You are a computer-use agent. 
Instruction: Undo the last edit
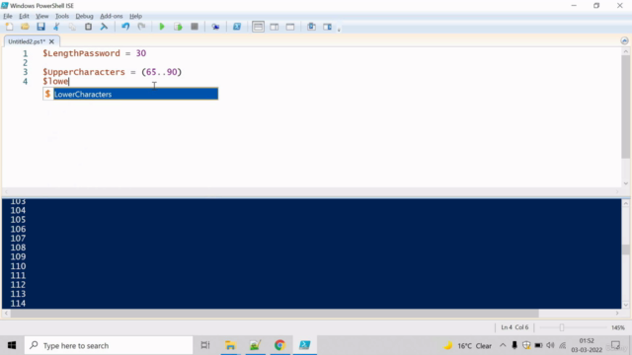click(125, 27)
